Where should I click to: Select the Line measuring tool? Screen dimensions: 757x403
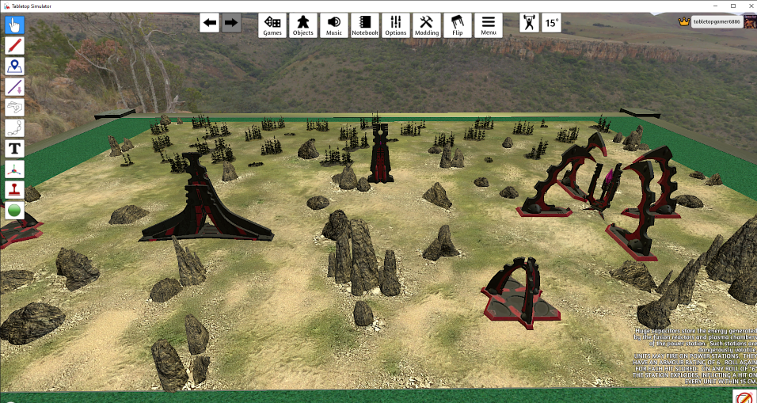coord(14,87)
